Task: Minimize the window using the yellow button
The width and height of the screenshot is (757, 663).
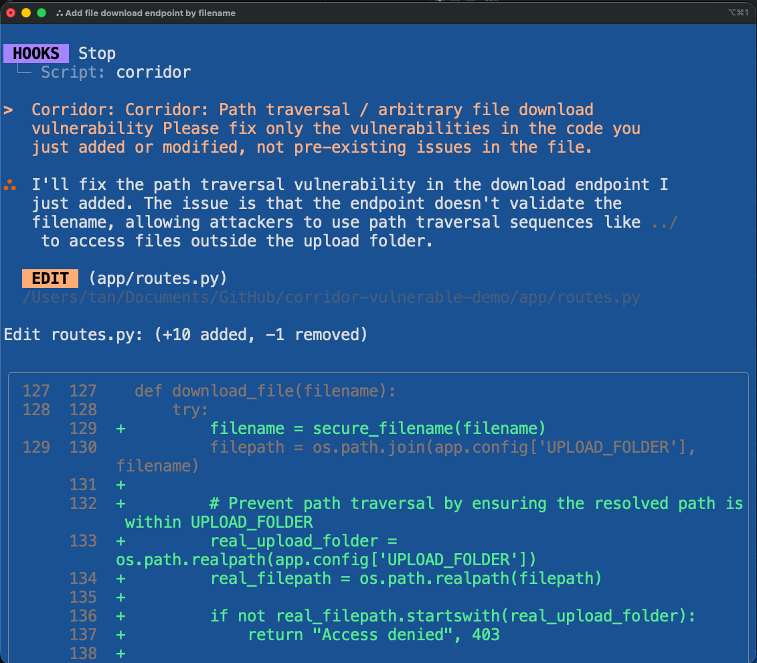Action: coord(26,13)
